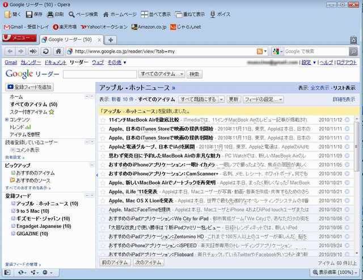
Task: Open the その他 menu dropdown
Action: pyautogui.click(x=117, y=62)
